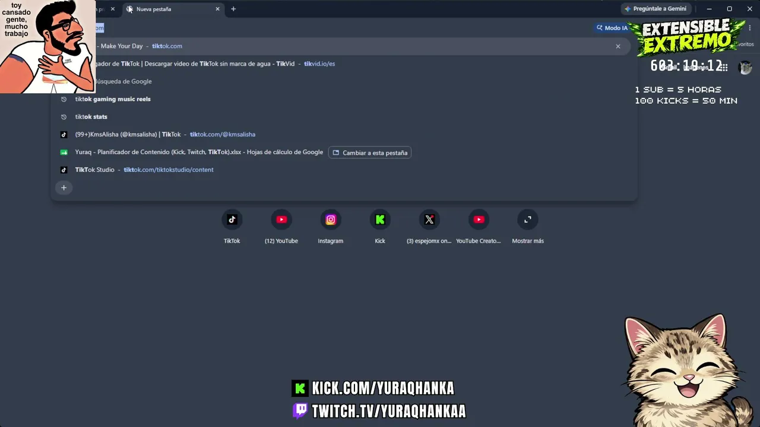Open the Kick shortcut tile
The image size is (760, 427).
click(x=380, y=227)
